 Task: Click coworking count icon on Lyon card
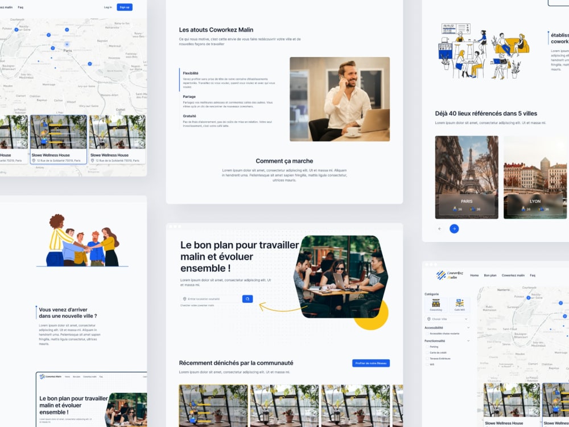(x=523, y=209)
